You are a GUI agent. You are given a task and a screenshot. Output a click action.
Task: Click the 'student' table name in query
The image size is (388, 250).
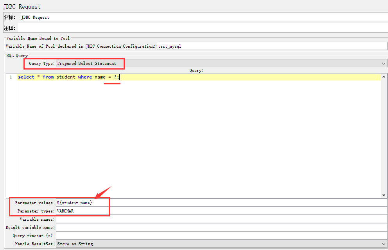tap(66, 77)
